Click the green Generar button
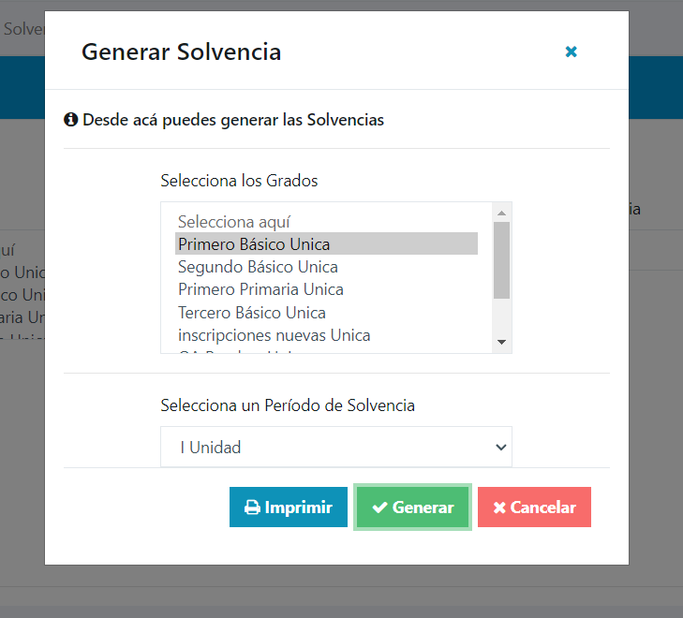Image resolution: width=683 pixels, height=618 pixels. click(412, 507)
